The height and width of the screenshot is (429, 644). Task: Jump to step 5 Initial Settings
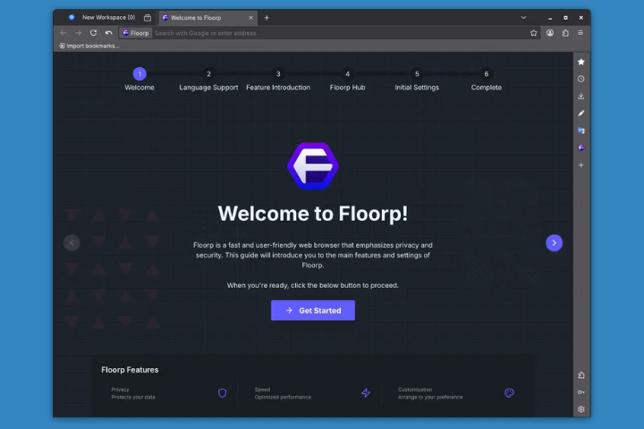click(x=417, y=74)
